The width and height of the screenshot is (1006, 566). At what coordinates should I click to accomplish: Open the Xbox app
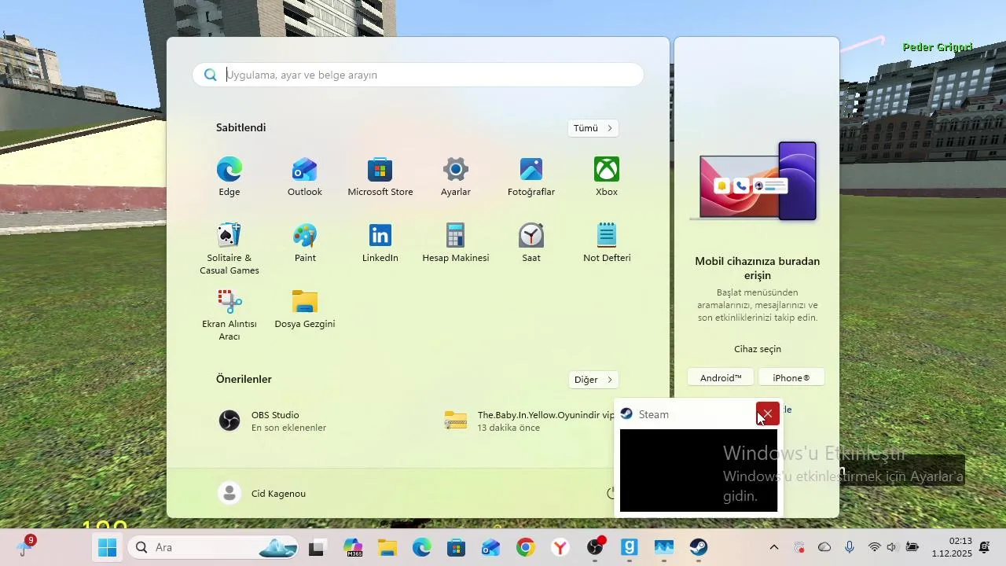pyautogui.click(x=607, y=177)
